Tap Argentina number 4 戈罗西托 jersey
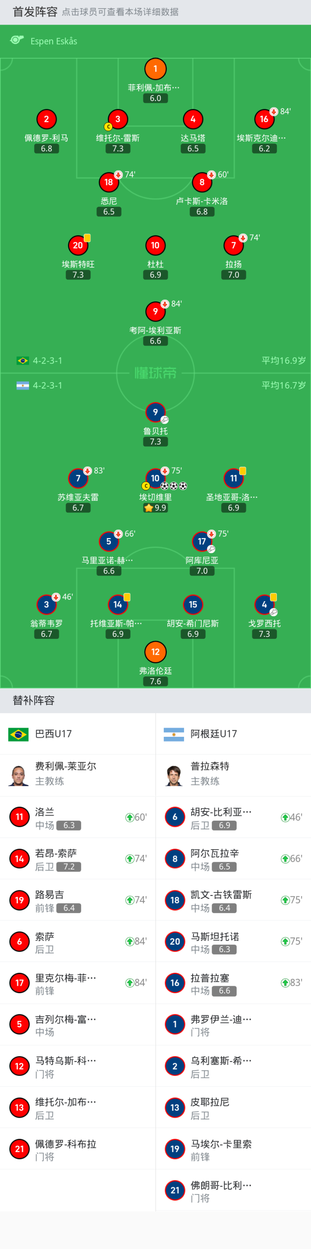 pos(264,605)
